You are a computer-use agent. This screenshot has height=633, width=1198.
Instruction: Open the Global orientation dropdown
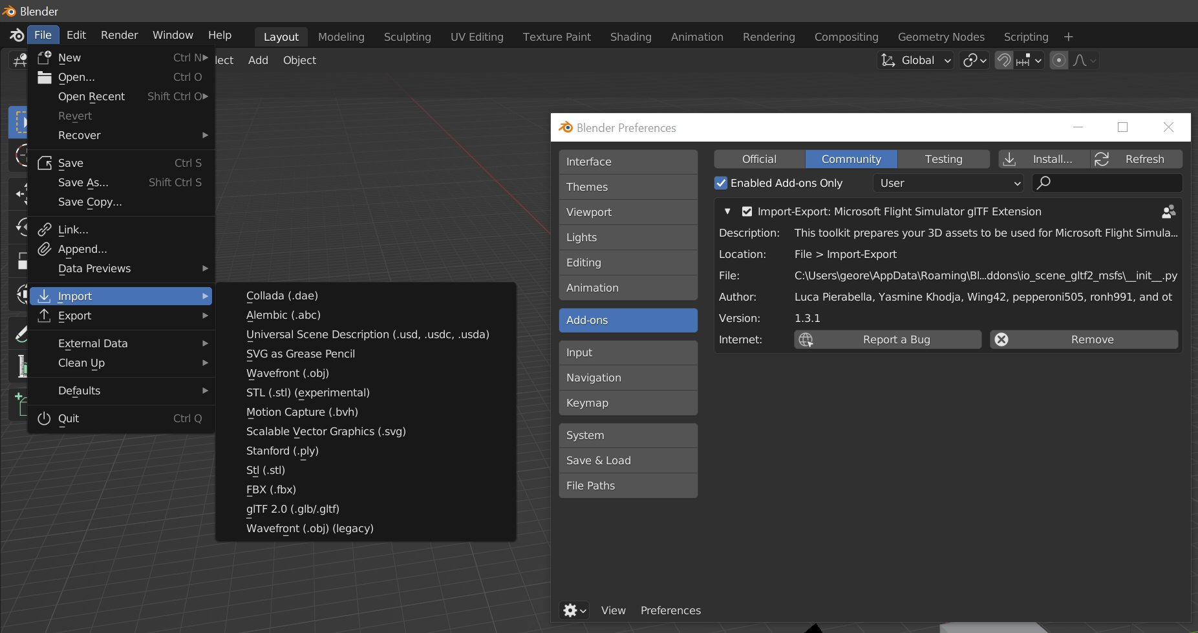(915, 60)
